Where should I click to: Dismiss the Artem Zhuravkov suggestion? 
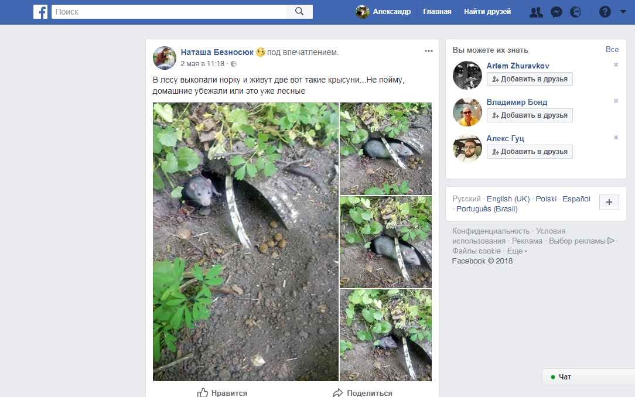(x=616, y=65)
